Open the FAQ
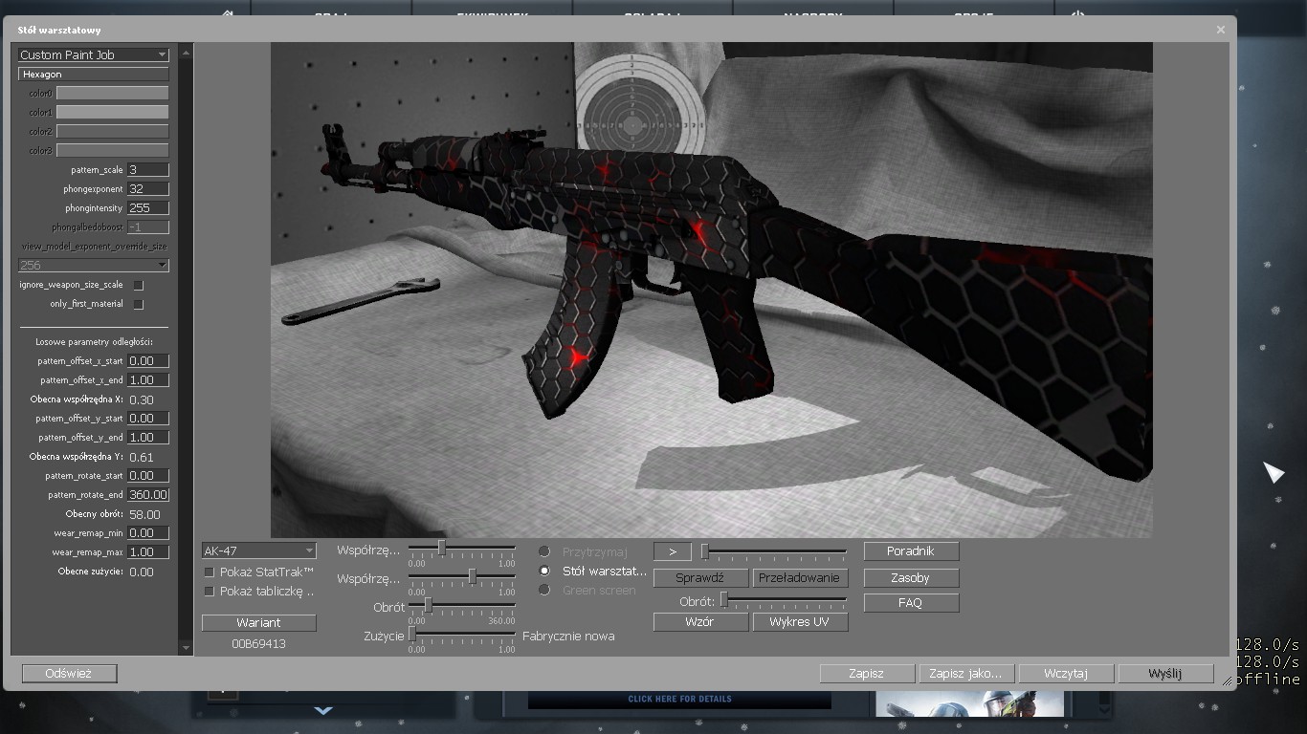Image resolution: width=1307 pixels, height=734 pixels. coord(910,602)
